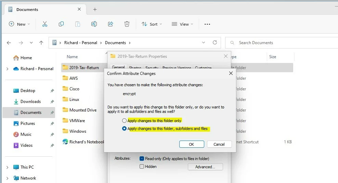Close the Confirm Attribute Changes dialog
The image size is (338, 183).
(231, 73)
